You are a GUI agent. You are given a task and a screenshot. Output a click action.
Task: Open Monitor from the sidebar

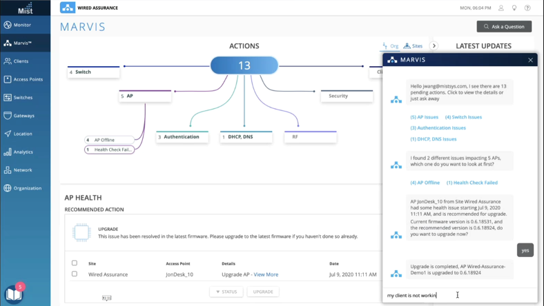tap(22, 25)
